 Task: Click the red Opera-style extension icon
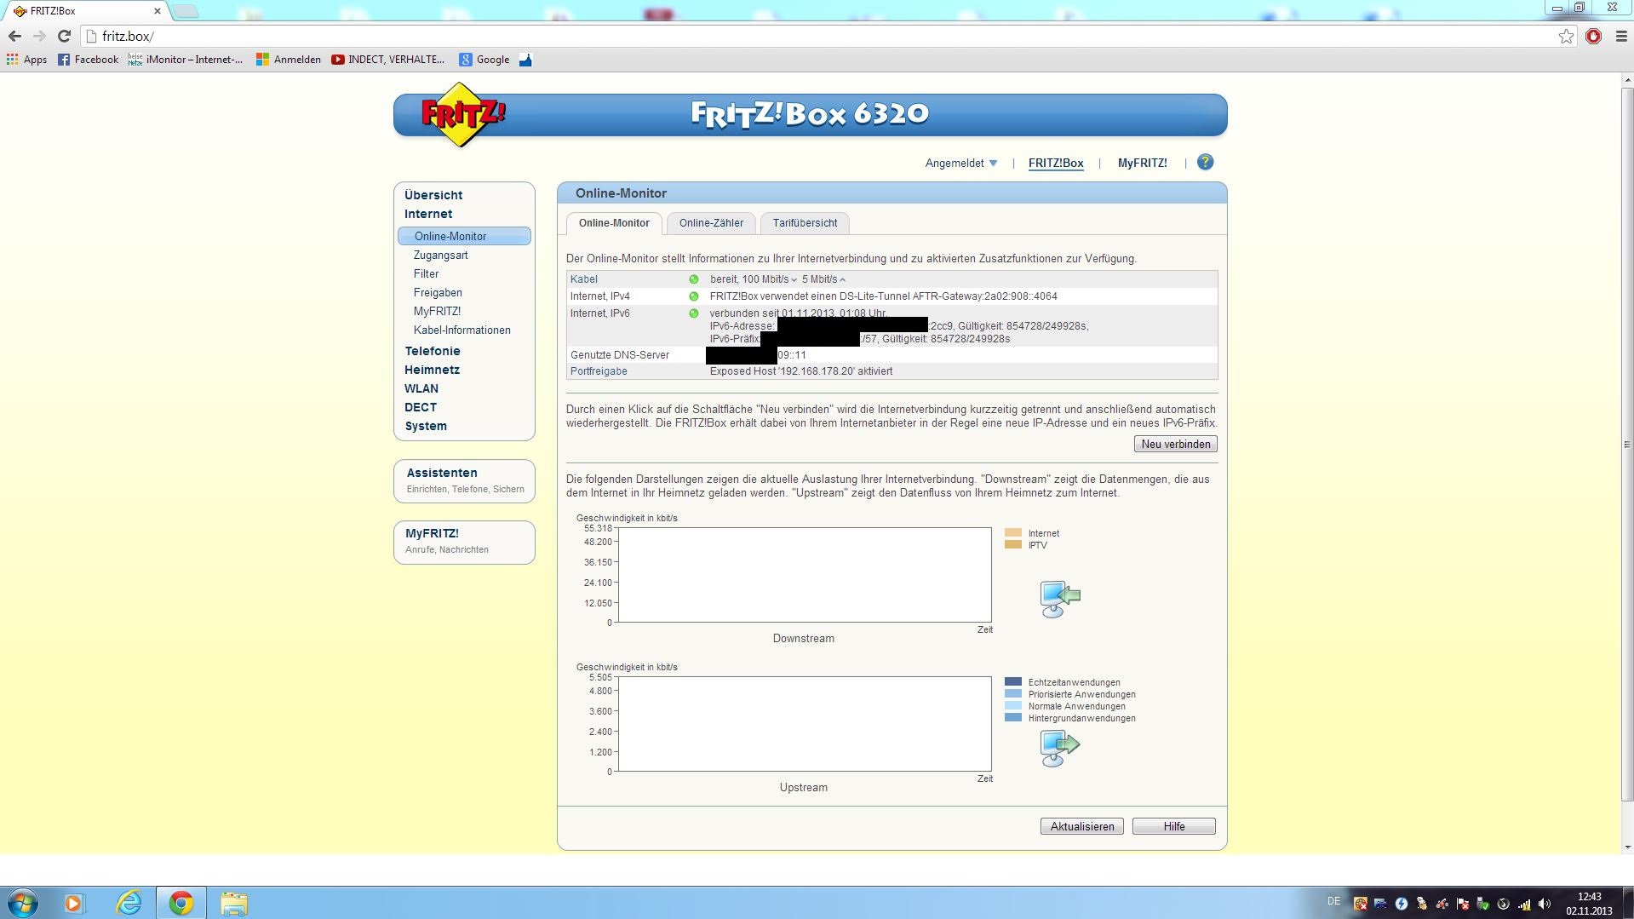1593,36
